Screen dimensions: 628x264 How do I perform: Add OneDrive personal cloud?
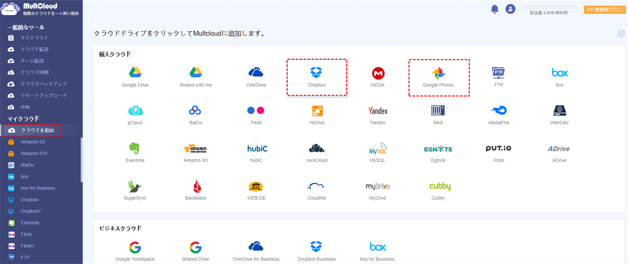pos(256,77)
